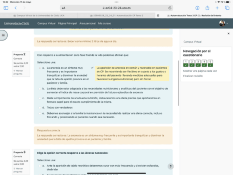The image size is (233, 175).
Task: Select option a about anorexia symptom
Action: tap(40, 68)
